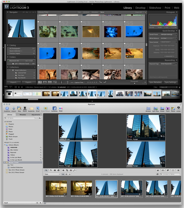Click the Export... button in Lightroom
The height and width of the screenshot is (208, 184).
pos(29,82)
